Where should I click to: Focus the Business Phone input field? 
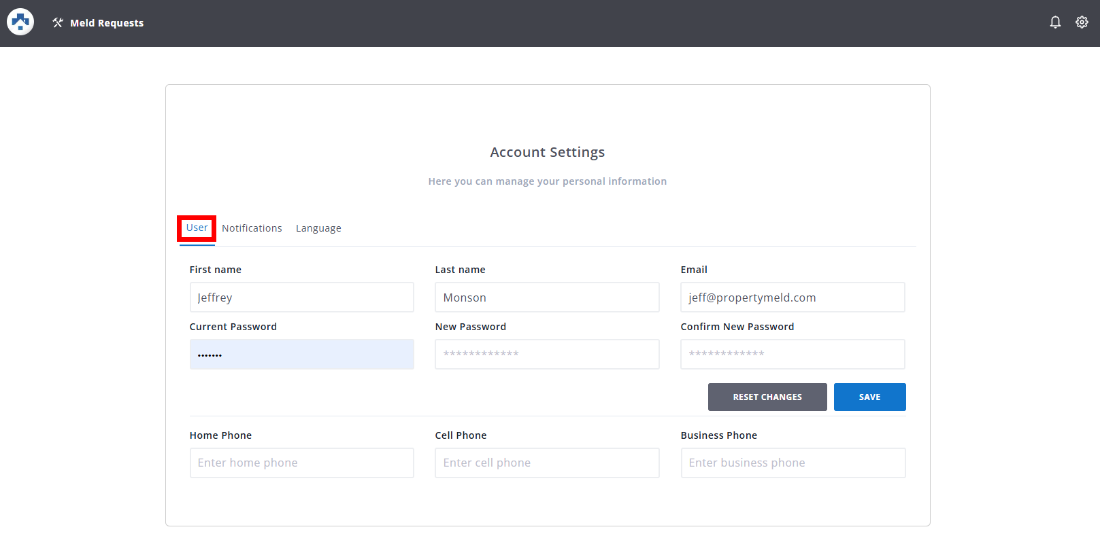pyautogui.click(x=793, y=463)
